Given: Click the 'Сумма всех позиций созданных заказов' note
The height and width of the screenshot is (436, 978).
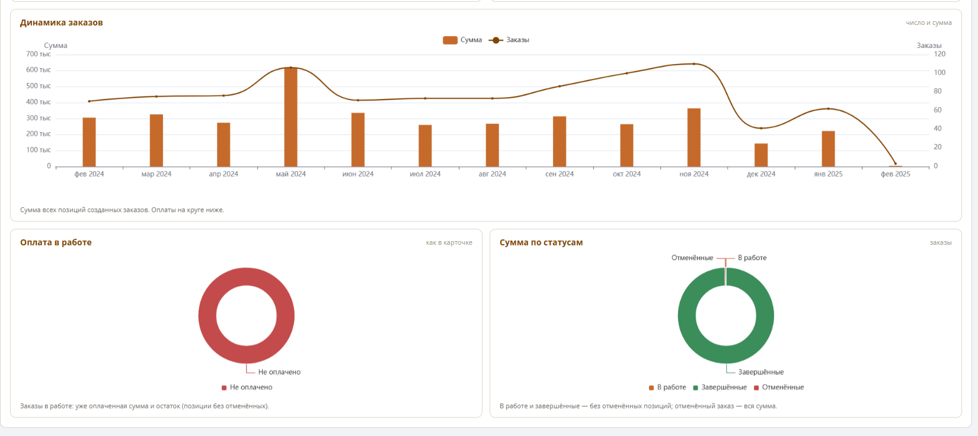Looking at the screenshot, I should pyautogui.click(x=122, y=210).
